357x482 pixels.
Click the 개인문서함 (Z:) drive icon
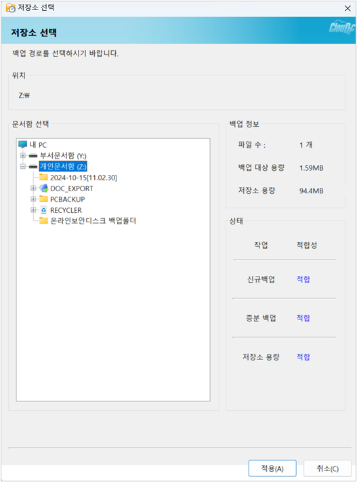33,167
